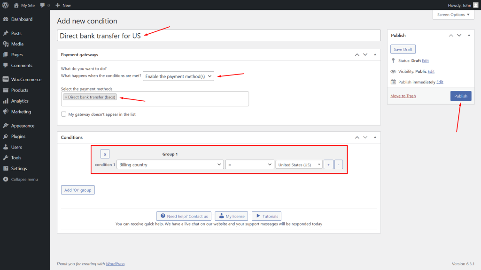
Task: Remove the Direct bank transfer (bacs) tag
Action: [66, 97]
